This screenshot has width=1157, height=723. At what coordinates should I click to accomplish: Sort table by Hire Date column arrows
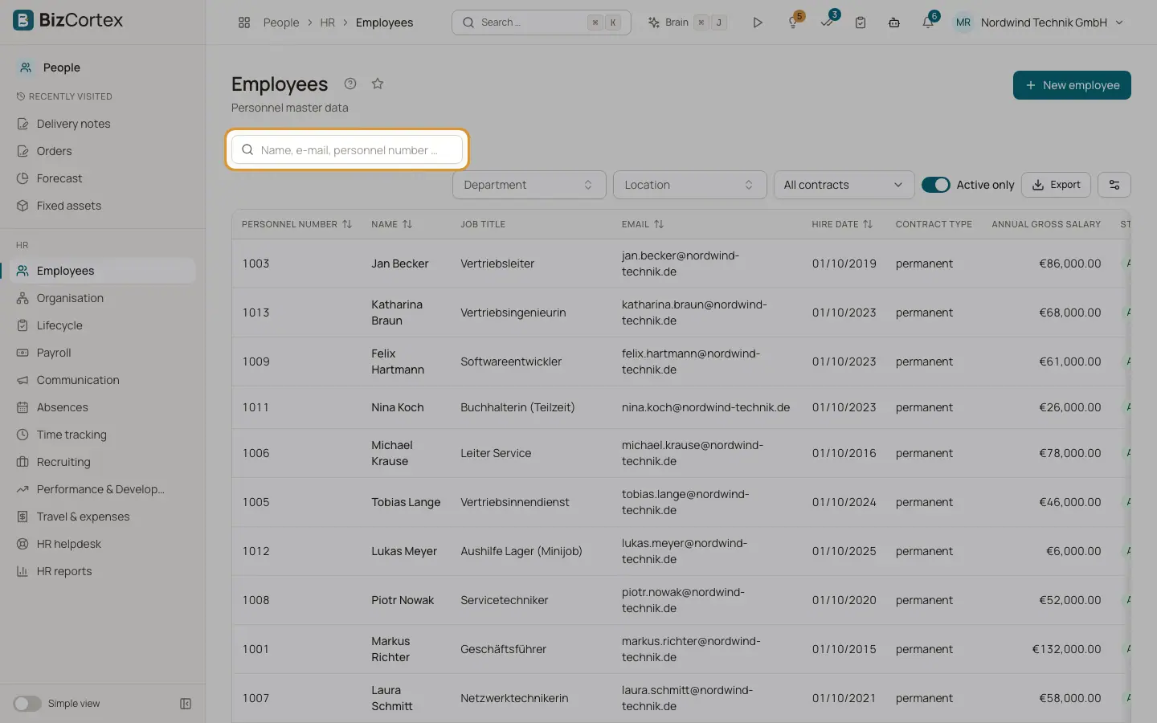(868, 224)
